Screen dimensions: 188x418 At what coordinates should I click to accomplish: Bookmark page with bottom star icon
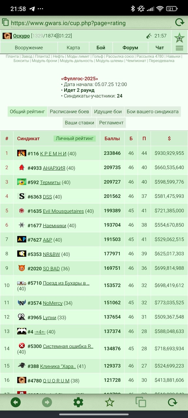click(110, 402)
